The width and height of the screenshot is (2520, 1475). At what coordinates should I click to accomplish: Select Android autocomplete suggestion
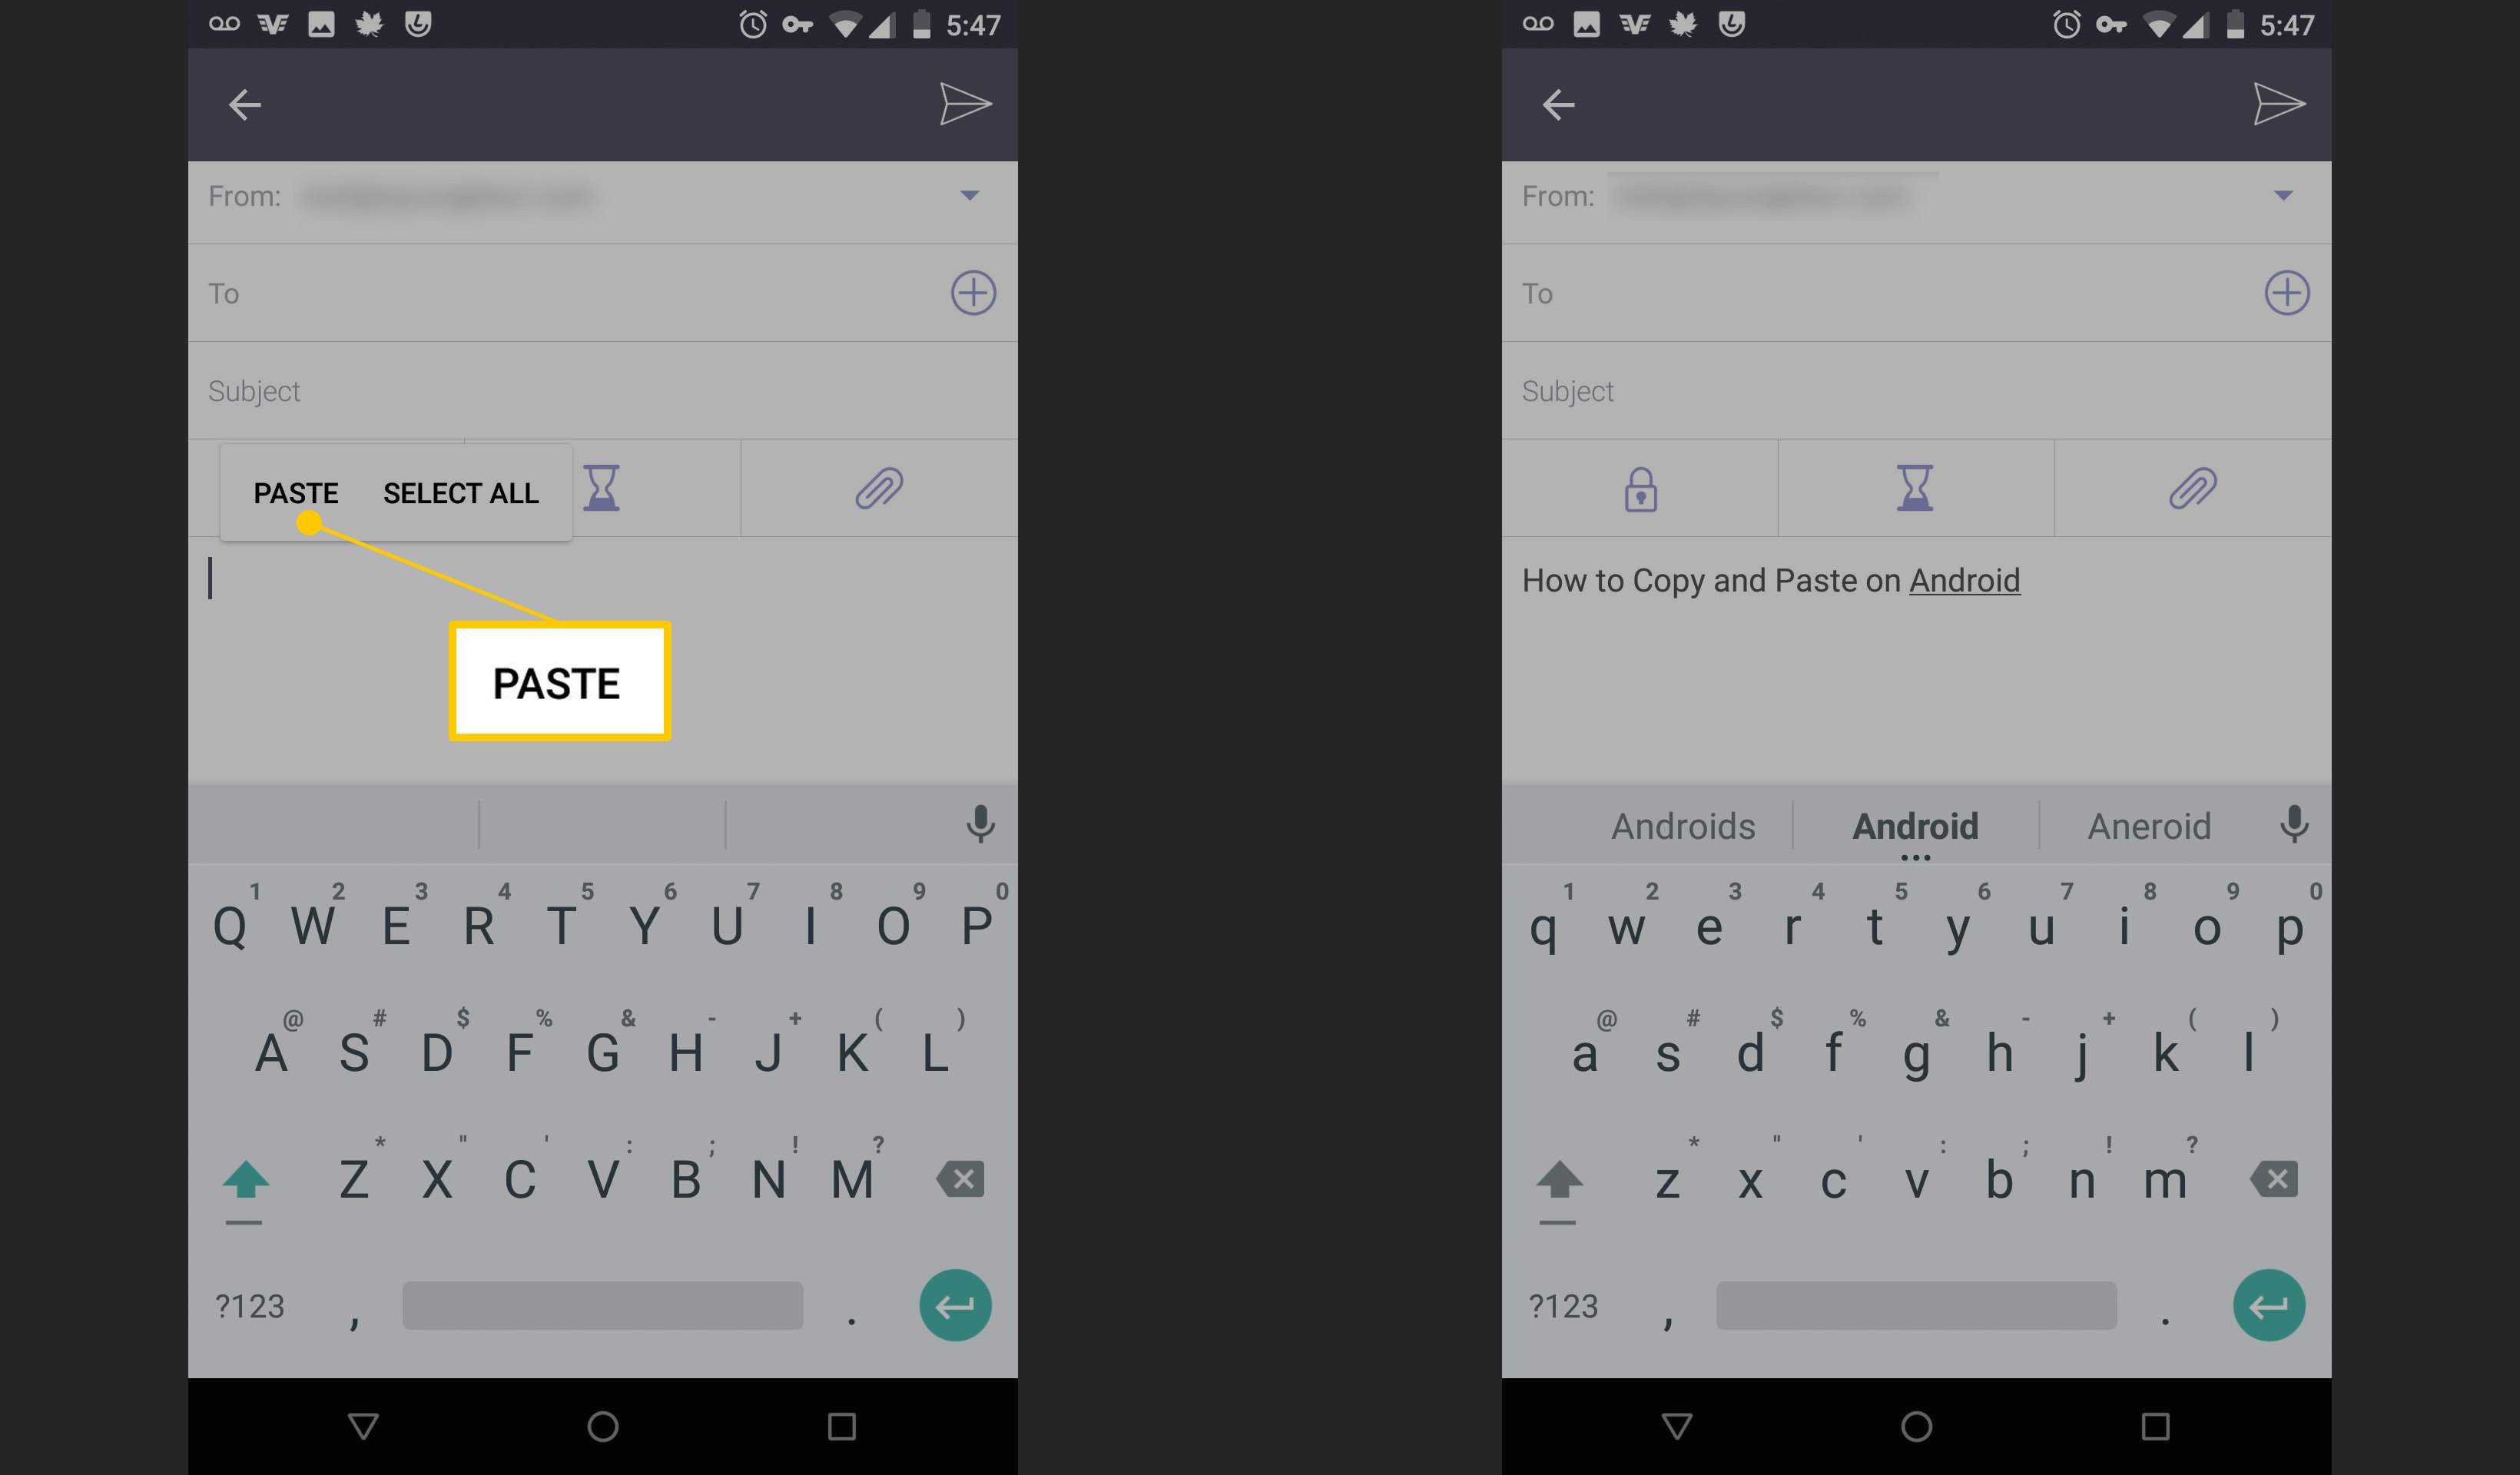point(1912,825)
